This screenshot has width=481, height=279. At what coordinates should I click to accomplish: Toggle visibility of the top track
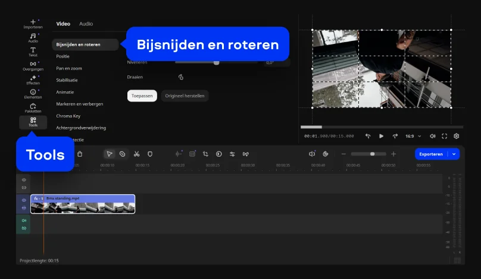point(24,179)
